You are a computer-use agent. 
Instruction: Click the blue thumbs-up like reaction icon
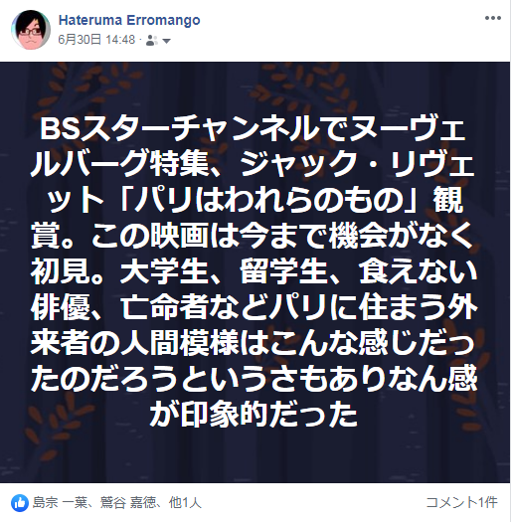[20, 503]
